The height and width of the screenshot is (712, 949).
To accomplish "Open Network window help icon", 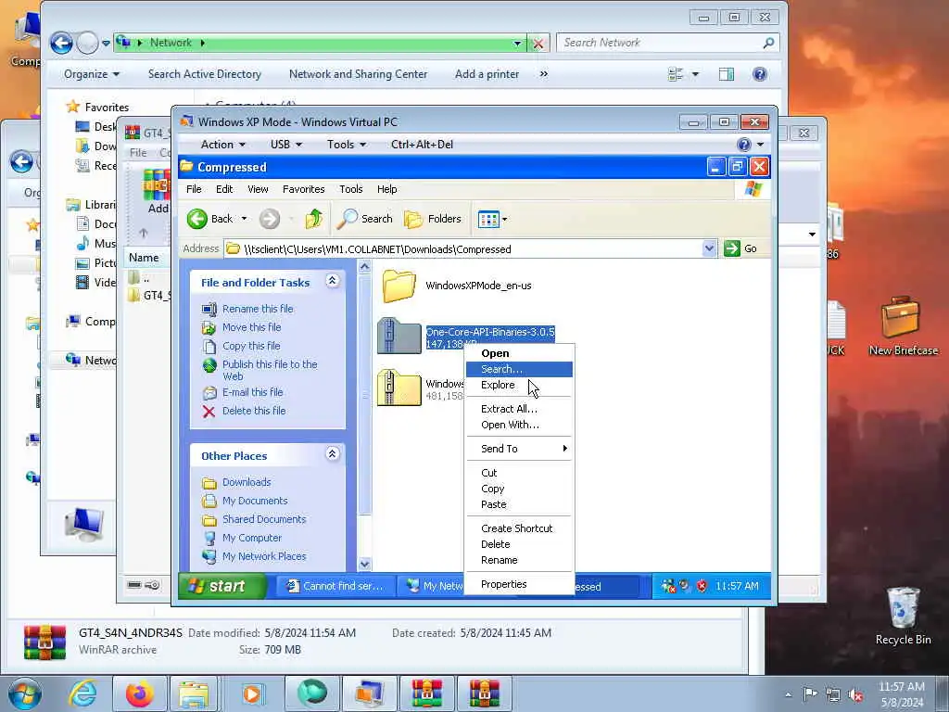I will coord(760,74).
